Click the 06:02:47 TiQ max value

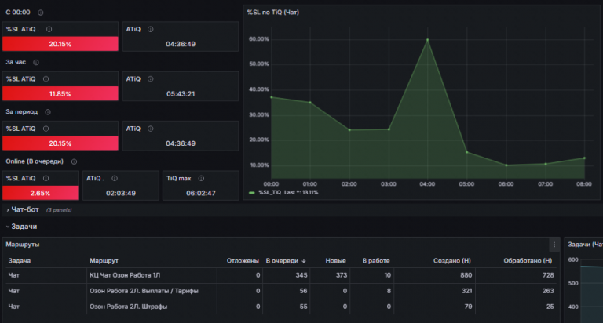[201, 193]
